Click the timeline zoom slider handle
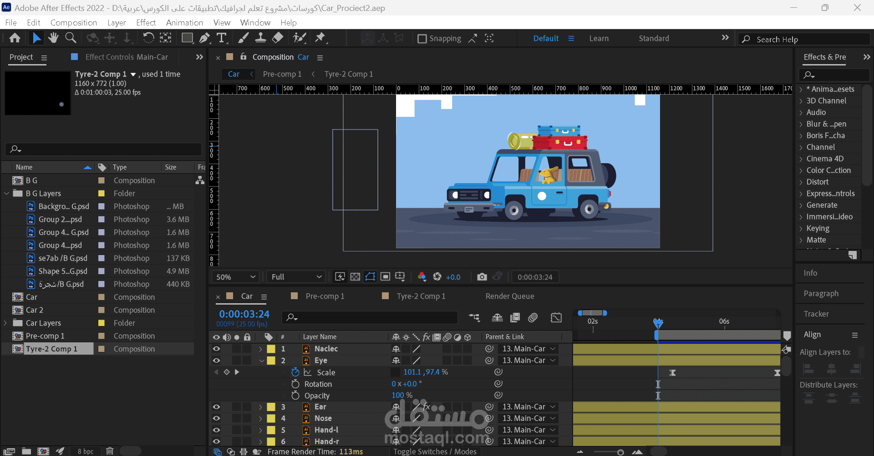This screenshot has width=874, height=456. pos(620,452)
